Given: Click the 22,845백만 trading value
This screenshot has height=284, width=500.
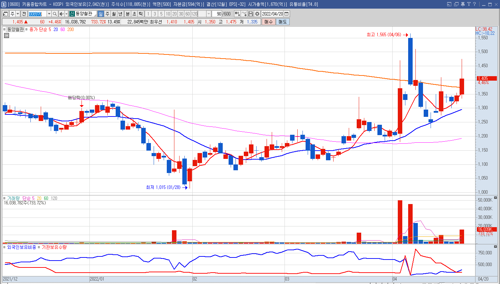Looking at the screenshot, I should [137, 22].
